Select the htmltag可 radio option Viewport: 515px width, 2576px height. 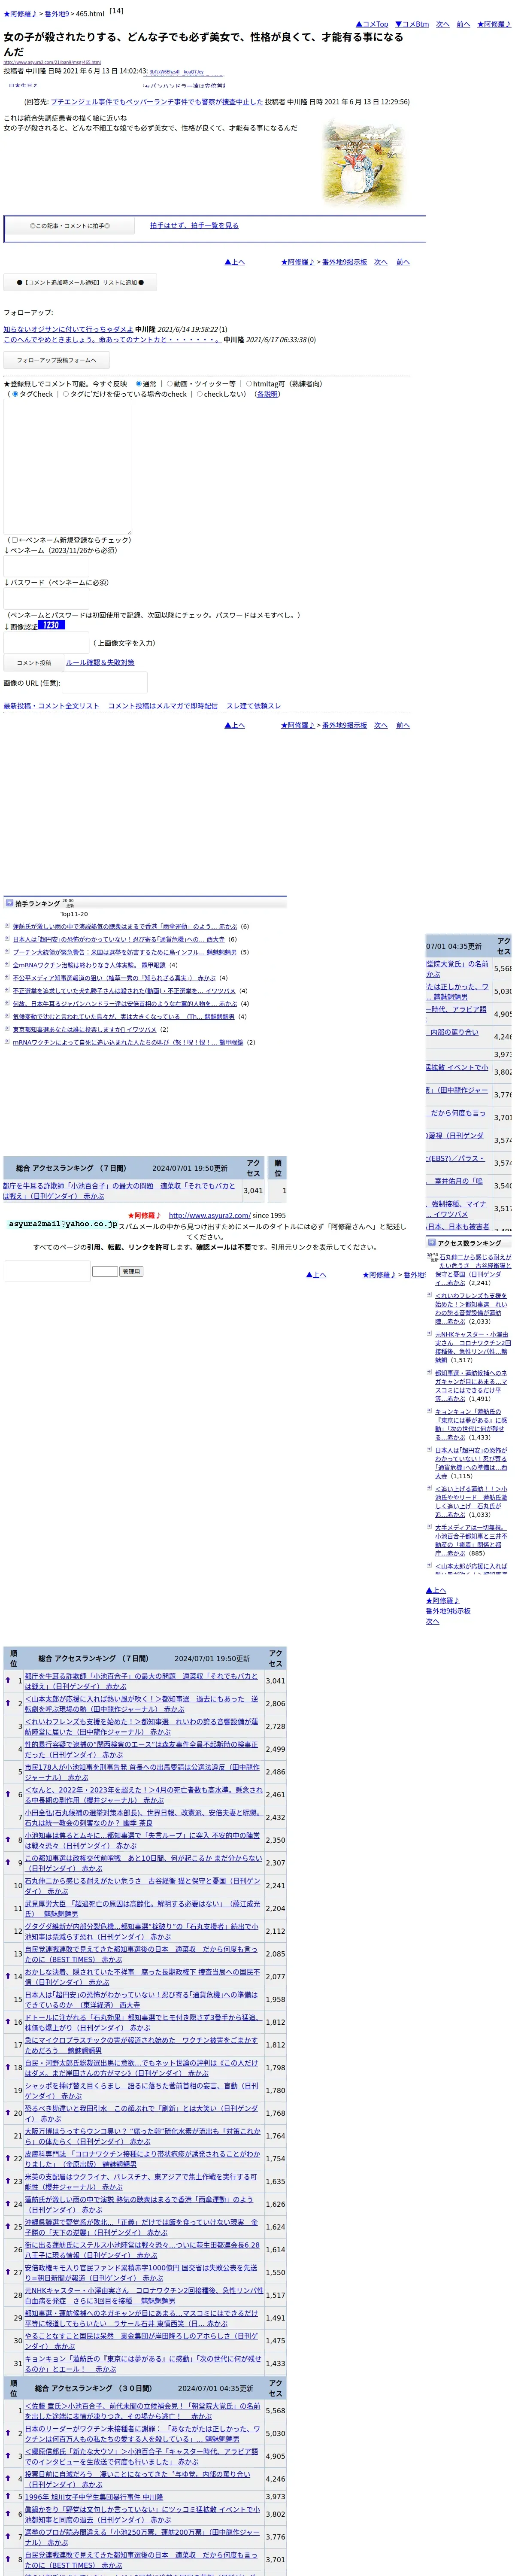click(248, 384)
